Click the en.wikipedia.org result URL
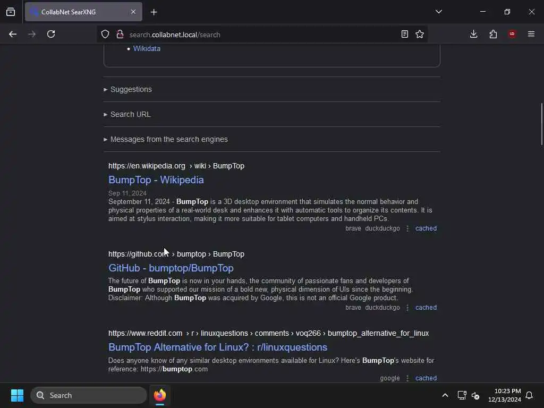 click(x=176, y=166)
